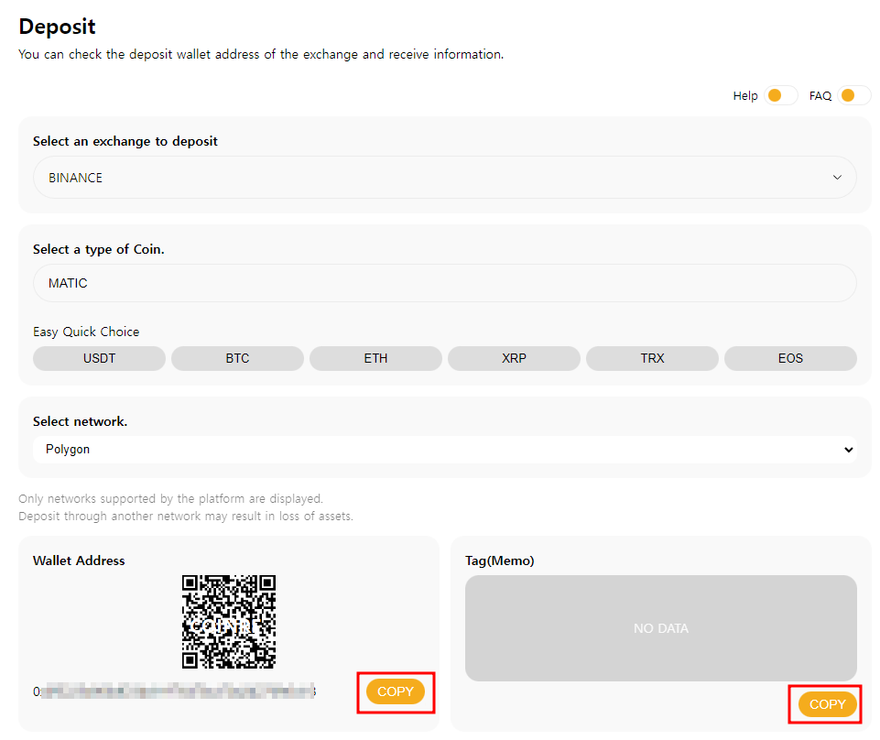880x740 pixels.
Task: Click the network dropdown arrow
Action: [848, 450]
